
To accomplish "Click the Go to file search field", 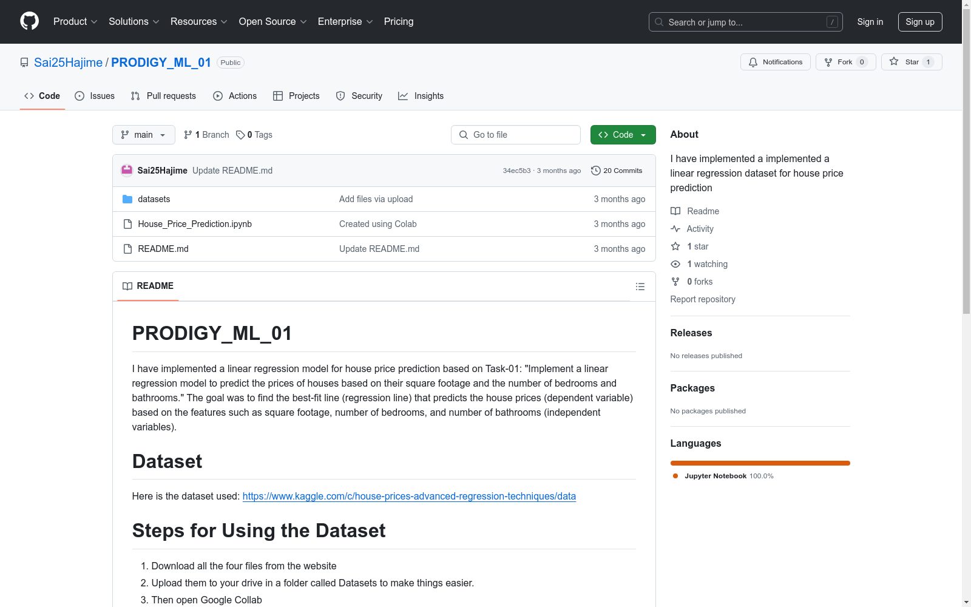I will pyautogui.click(x=516, y=135).
